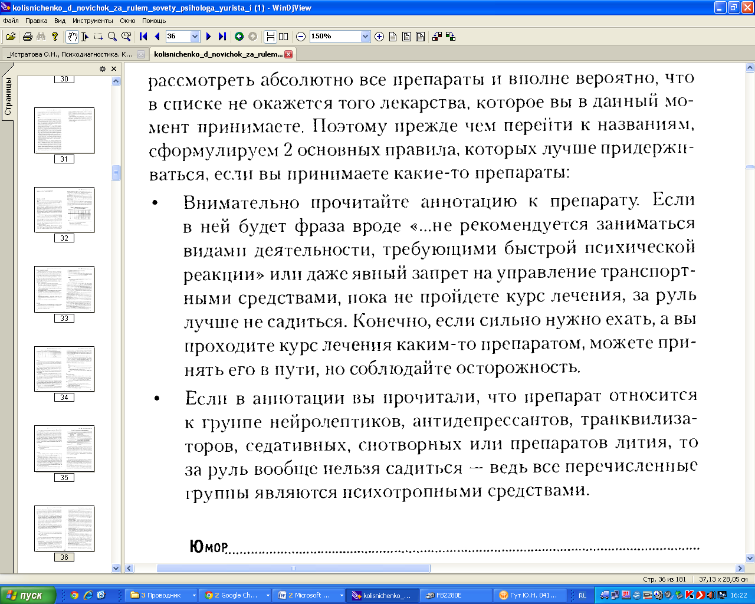Open the FB2280E taskbar button

pyautogui.click(x=456, y=596)
